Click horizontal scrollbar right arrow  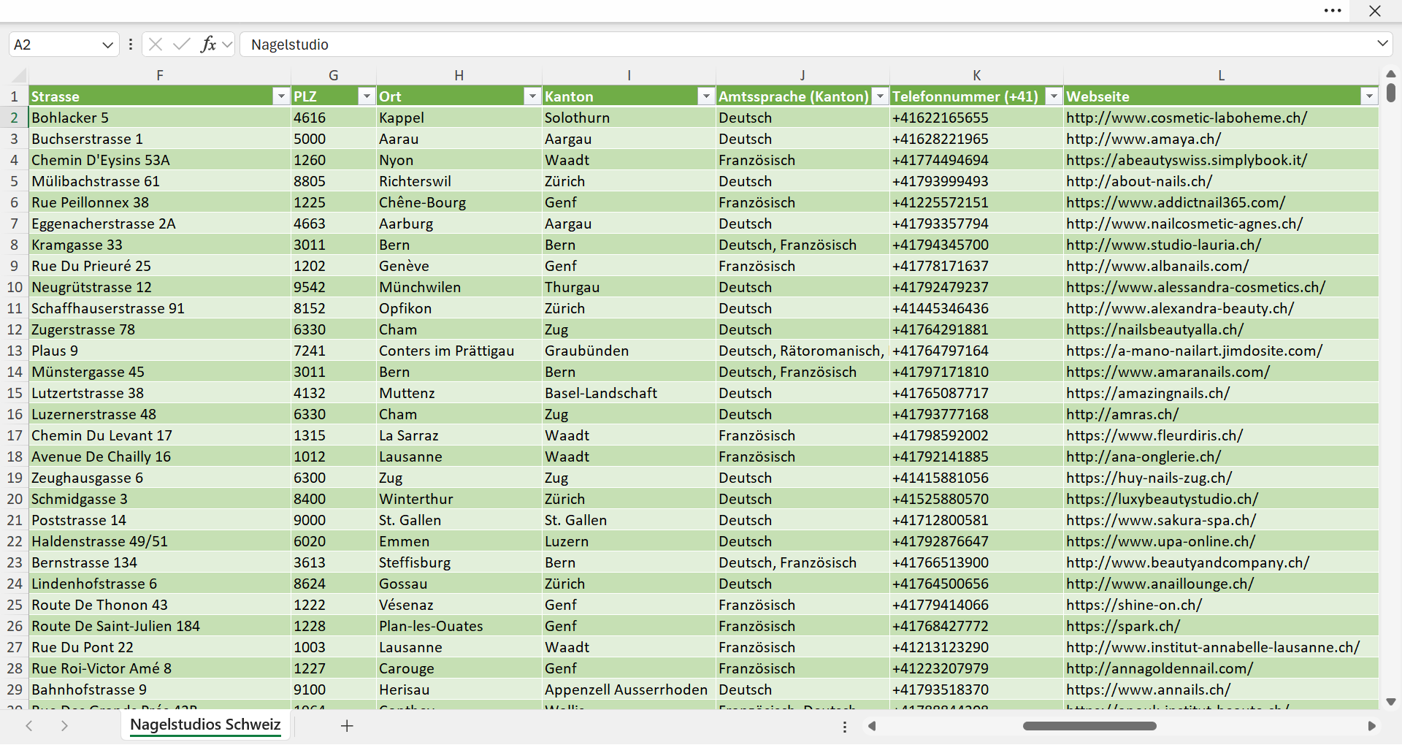[x=1371, y=726]
